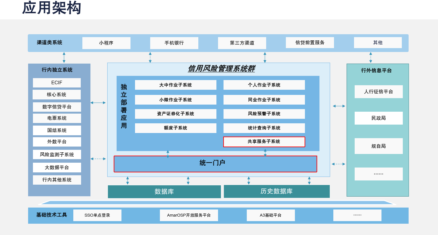Screen dimensions: 438x235
Task: Click the red-outlined 共享服务子系统 box
Action: pyautogui.click(x=264, y=142)
